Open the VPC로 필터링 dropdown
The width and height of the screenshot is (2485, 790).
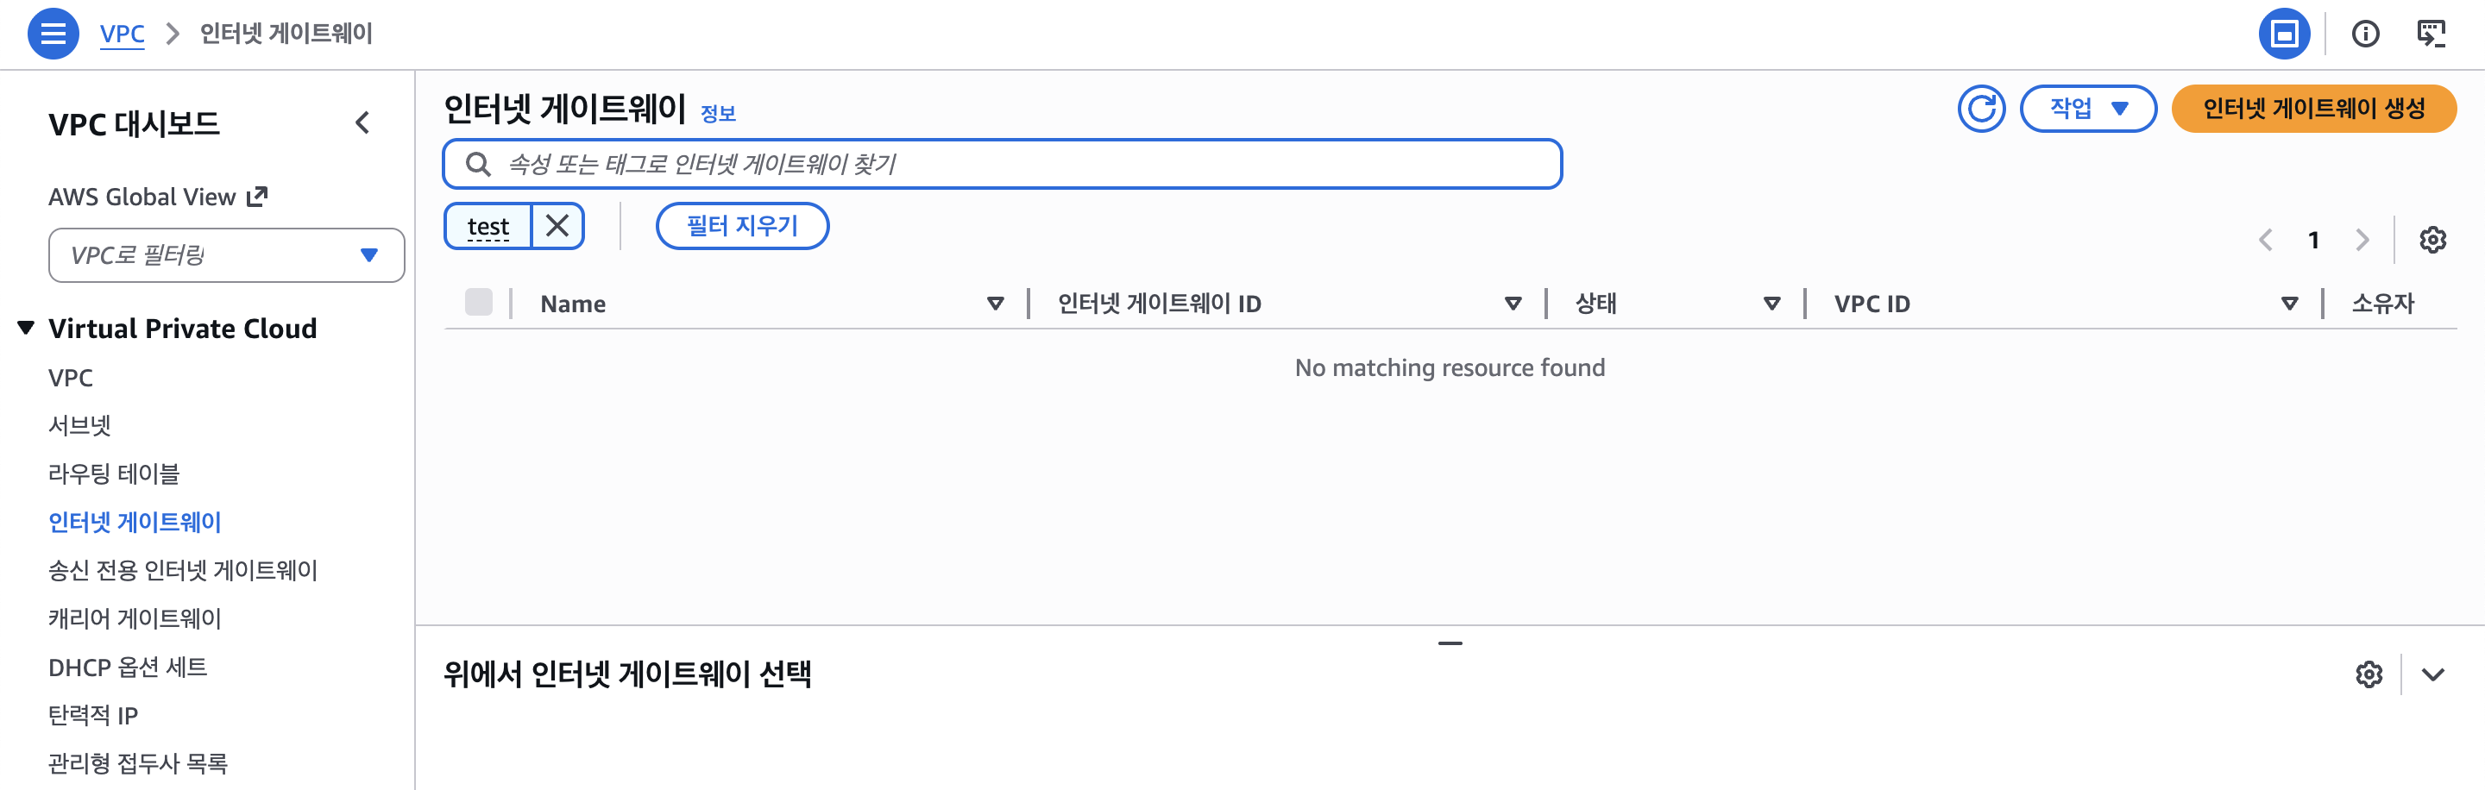[x=226, y=254]
